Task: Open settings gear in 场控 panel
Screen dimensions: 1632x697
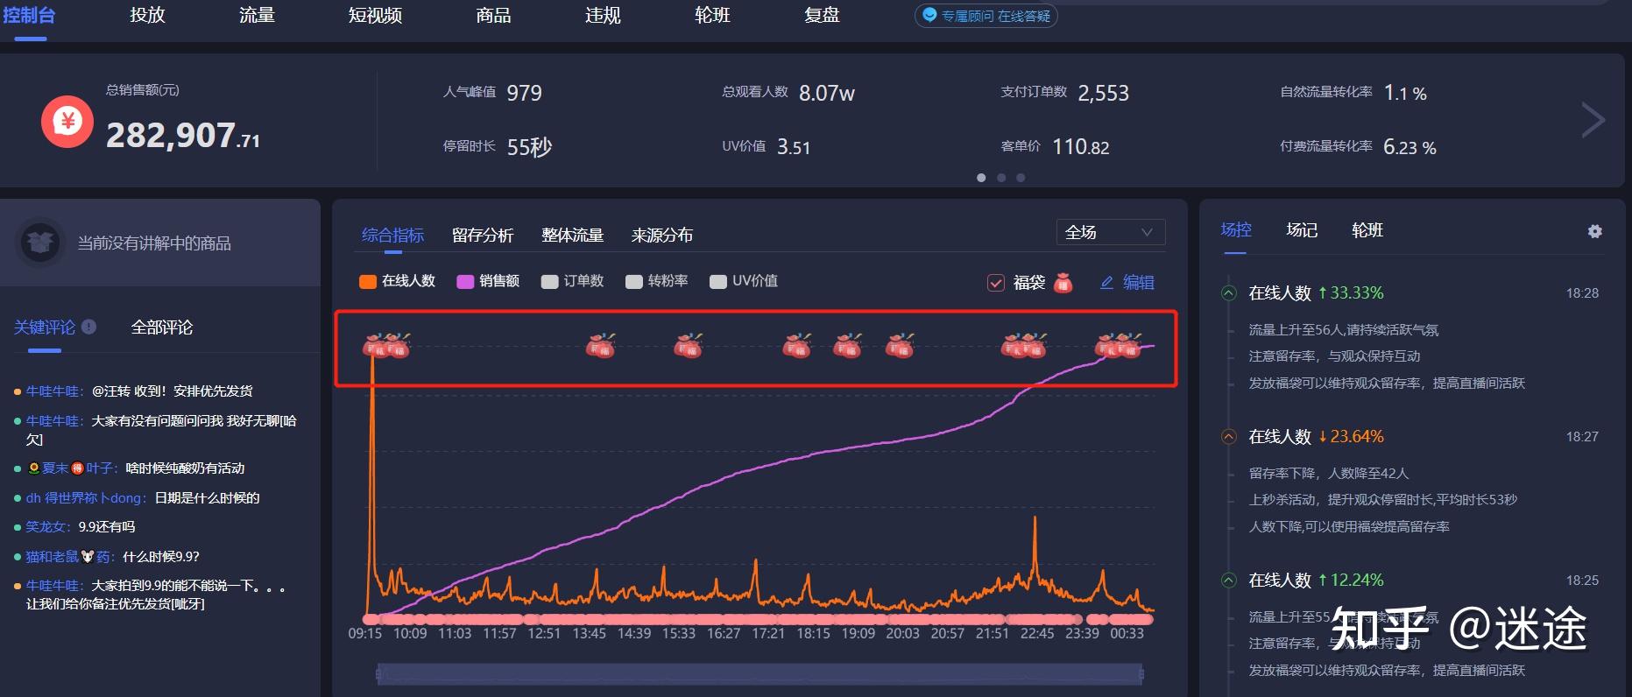Action: [1594, 231]
